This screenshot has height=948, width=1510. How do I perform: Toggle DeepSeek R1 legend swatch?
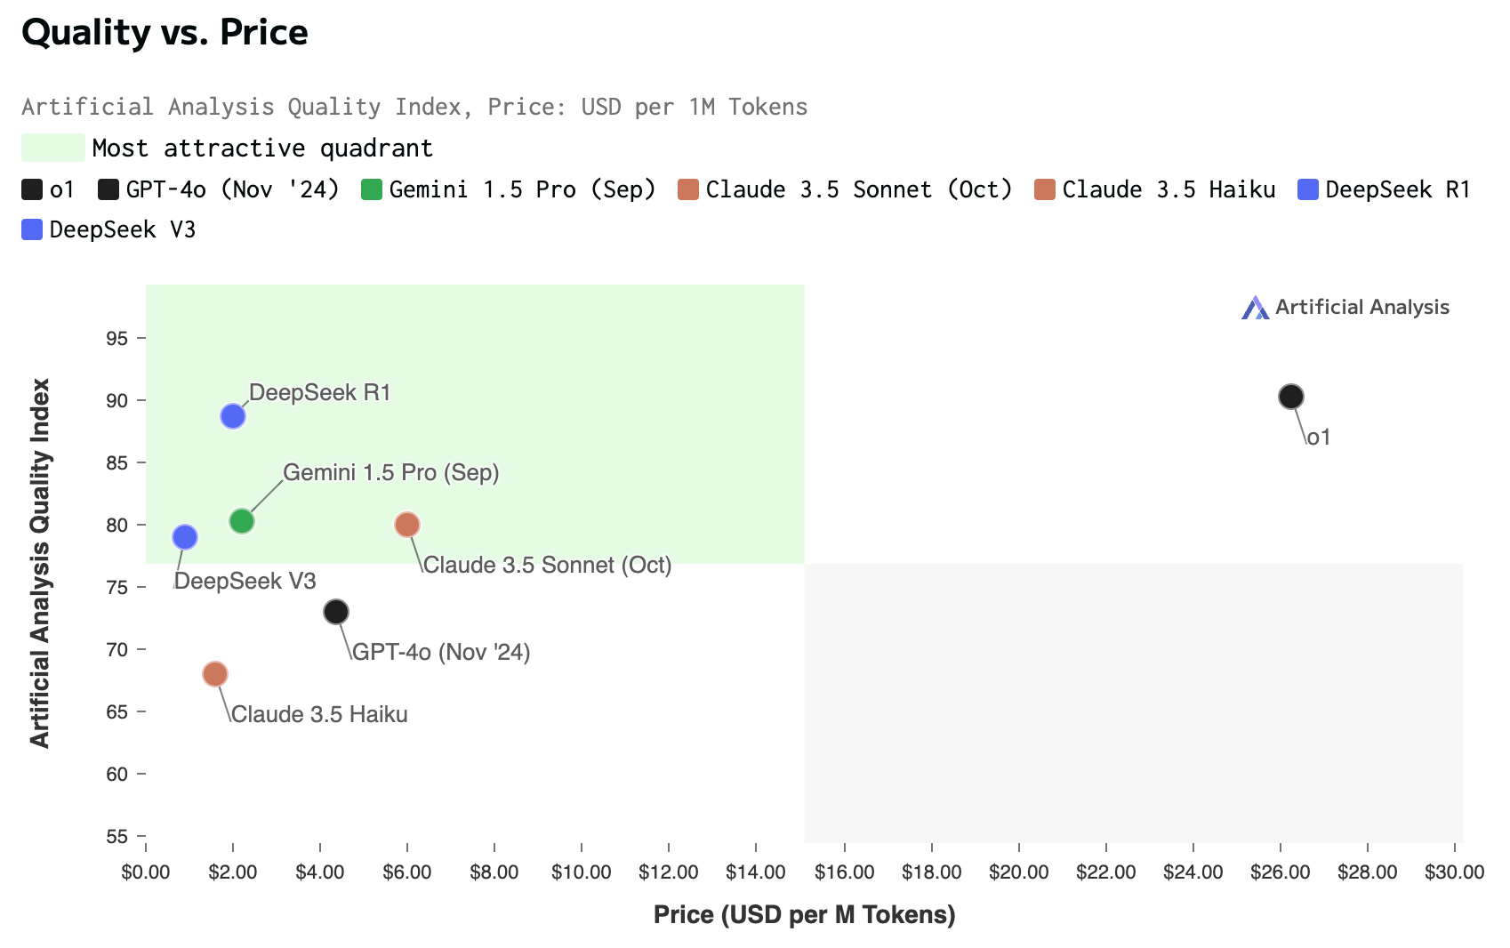[1308, 189]
